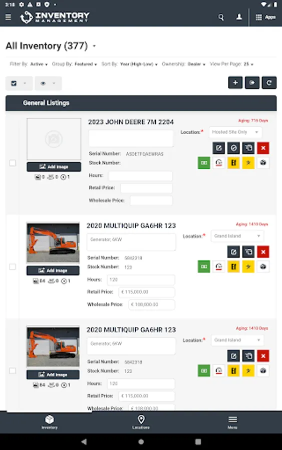This screenshot has height=450, width=282.
Task: Click the John Deere description text box
Action: coord(131,138)
